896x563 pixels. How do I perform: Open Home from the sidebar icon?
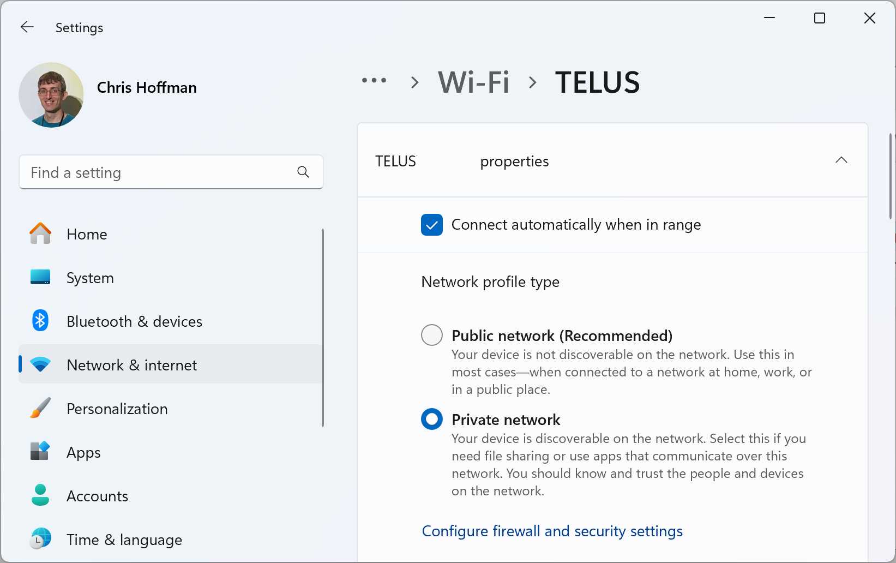pyautogui.click(x=40, y=233)
